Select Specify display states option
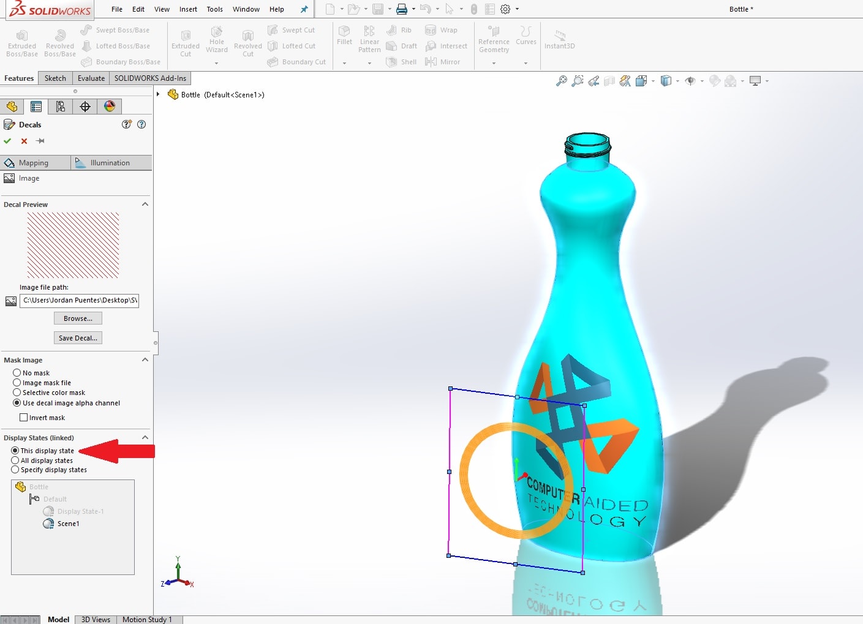The image size is (863, 624). 15,470
